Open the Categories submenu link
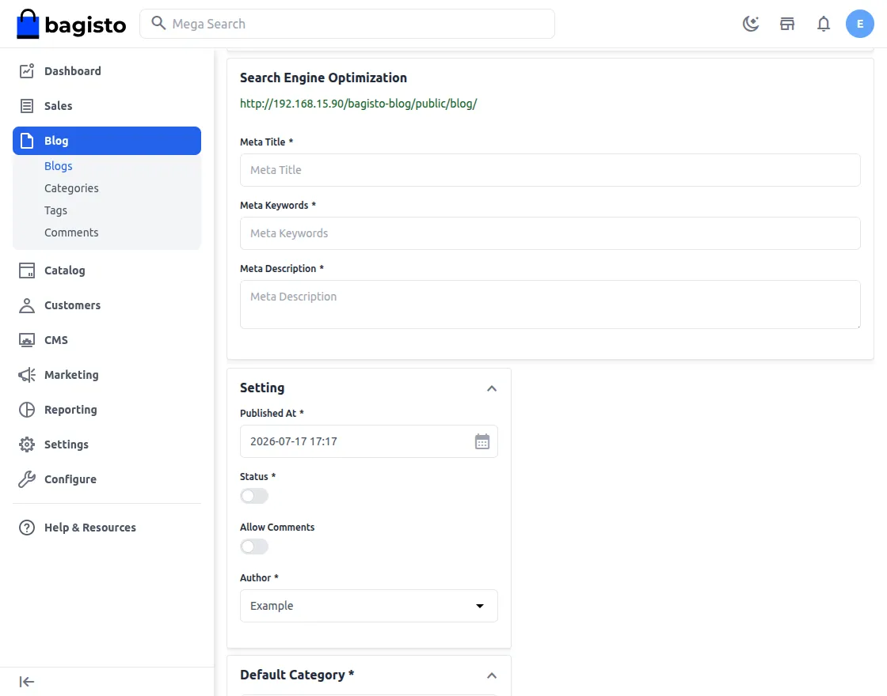This screenshot has width=887, height=696. (71, 188)
